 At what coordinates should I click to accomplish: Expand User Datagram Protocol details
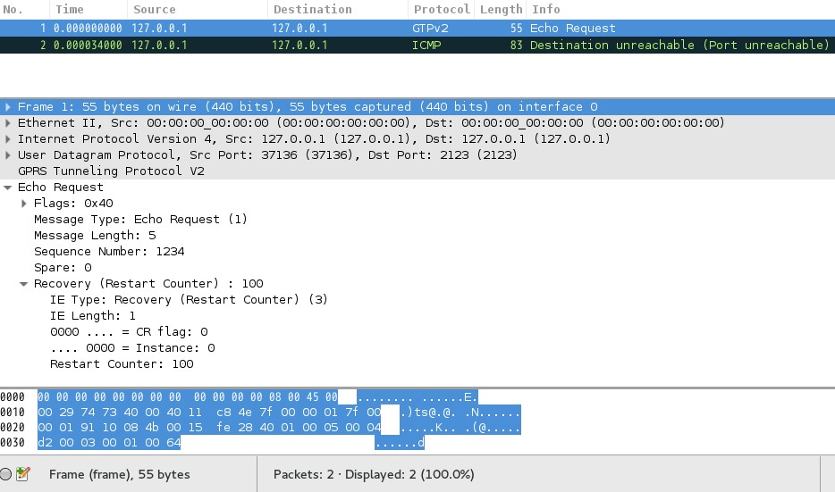(7, 155)
